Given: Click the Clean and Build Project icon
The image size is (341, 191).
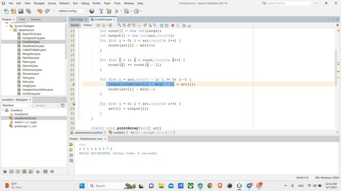Looking at the screenshot, I should (x=109, y=11).
